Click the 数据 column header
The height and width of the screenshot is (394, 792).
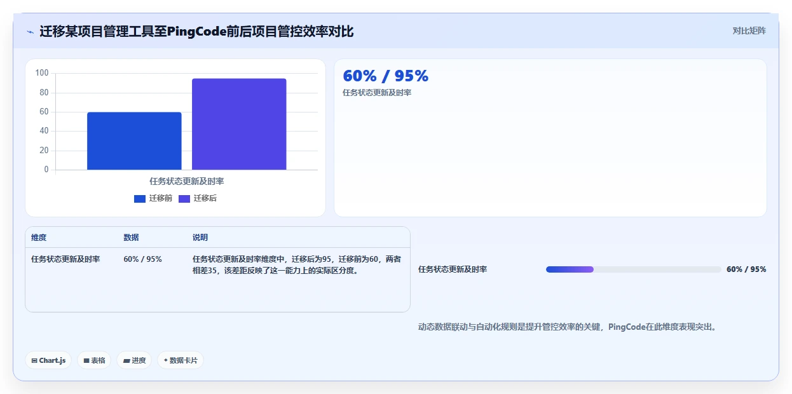131,238
